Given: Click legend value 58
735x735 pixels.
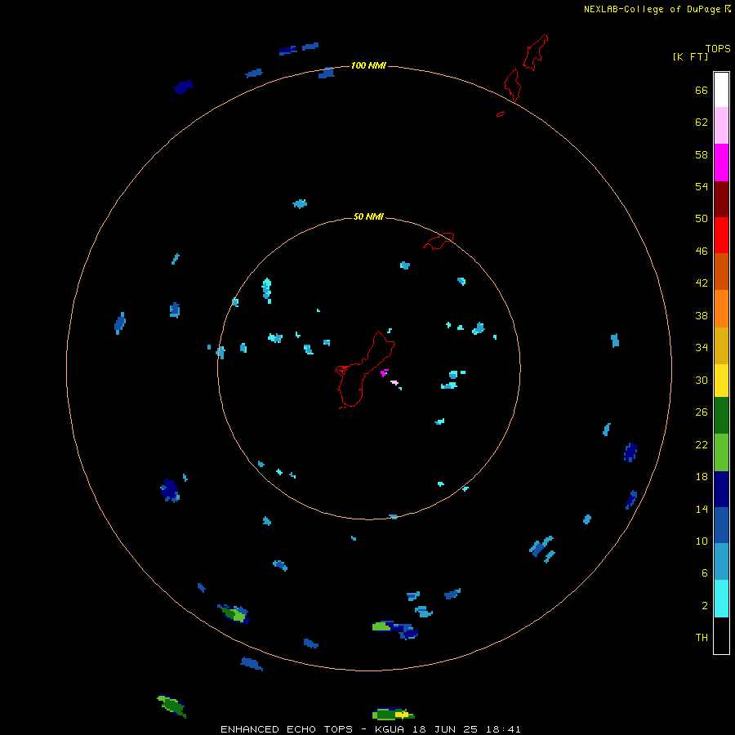Looking at the screenshot, I should (x=702, y=154).
